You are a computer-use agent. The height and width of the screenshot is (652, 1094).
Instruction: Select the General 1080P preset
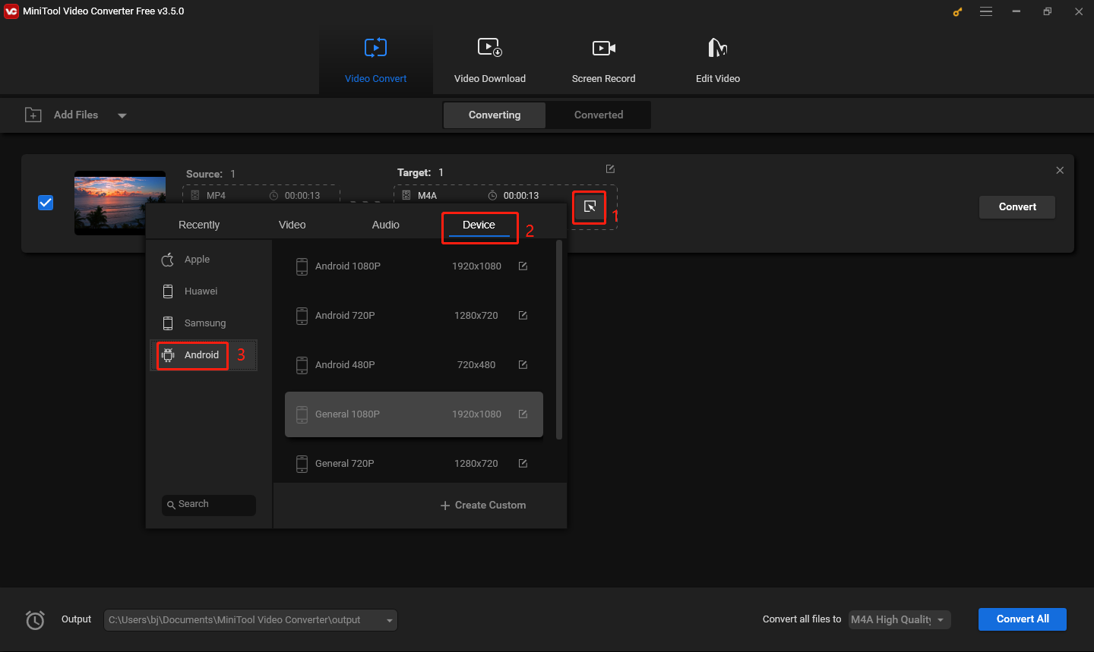point(414,414)
